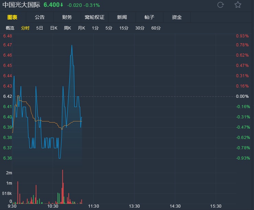Show the 概览 overview view

(10, 28)
